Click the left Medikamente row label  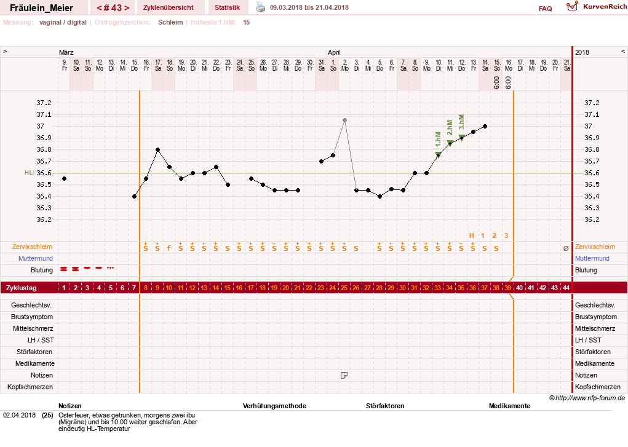click(35, 364)
